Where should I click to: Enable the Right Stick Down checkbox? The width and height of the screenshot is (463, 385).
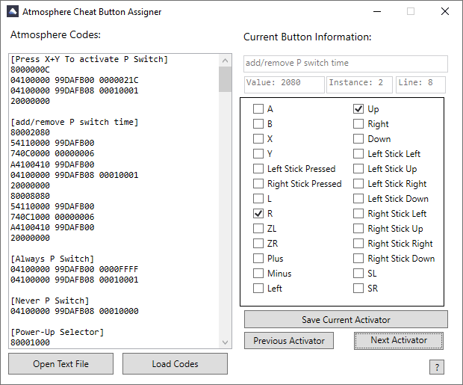pyautogui.click(x=358, y=259)
